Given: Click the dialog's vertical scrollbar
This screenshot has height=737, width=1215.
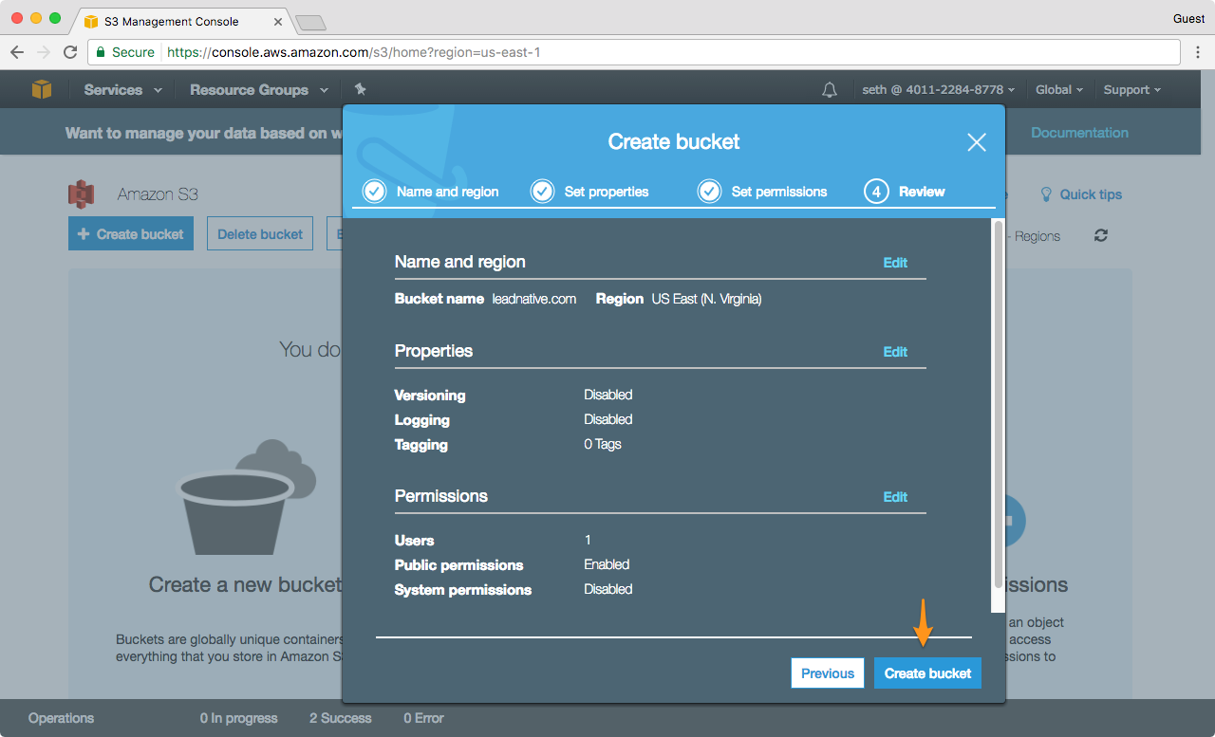Looking at the screenshot, I should pos(997,408).
